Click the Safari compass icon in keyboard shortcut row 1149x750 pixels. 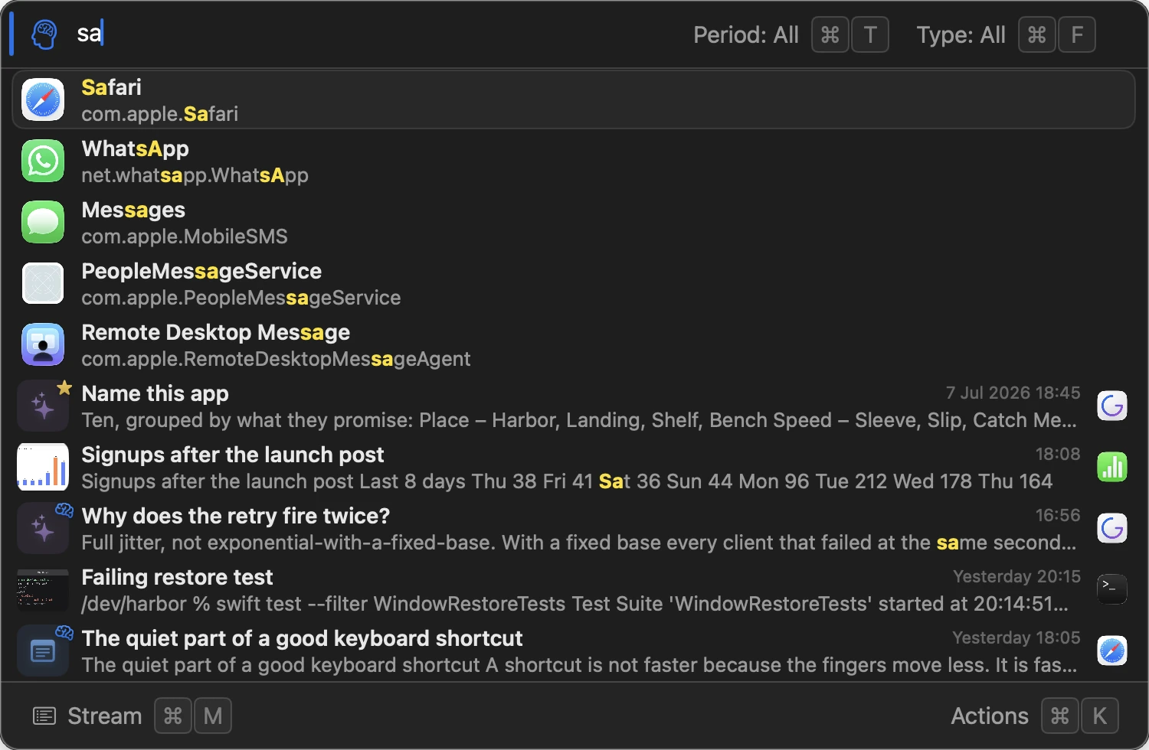point(1112,651)
